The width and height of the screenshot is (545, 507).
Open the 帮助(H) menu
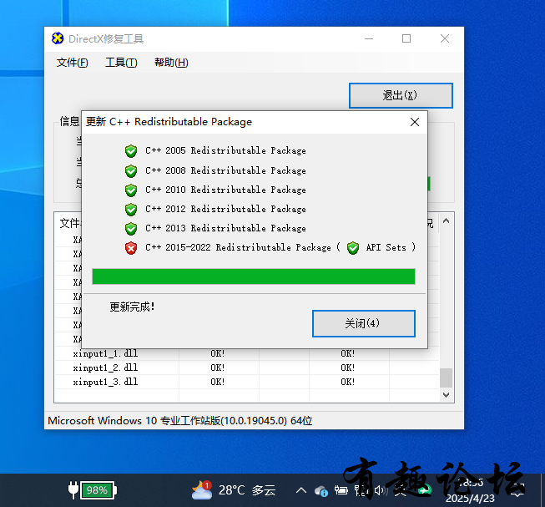[171, 63]
